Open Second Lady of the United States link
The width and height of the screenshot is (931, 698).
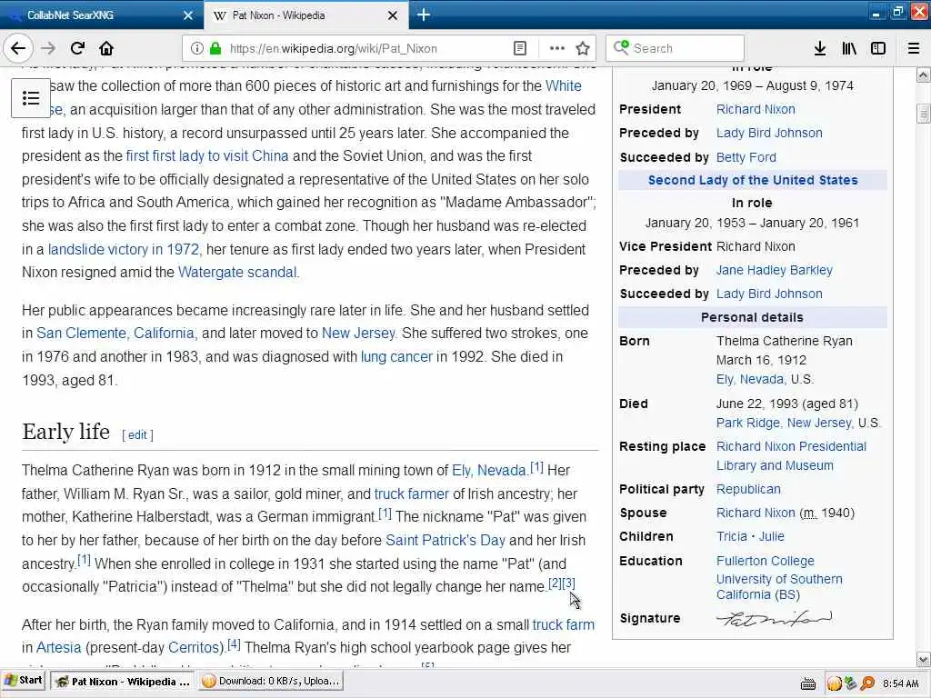point(752,180)
